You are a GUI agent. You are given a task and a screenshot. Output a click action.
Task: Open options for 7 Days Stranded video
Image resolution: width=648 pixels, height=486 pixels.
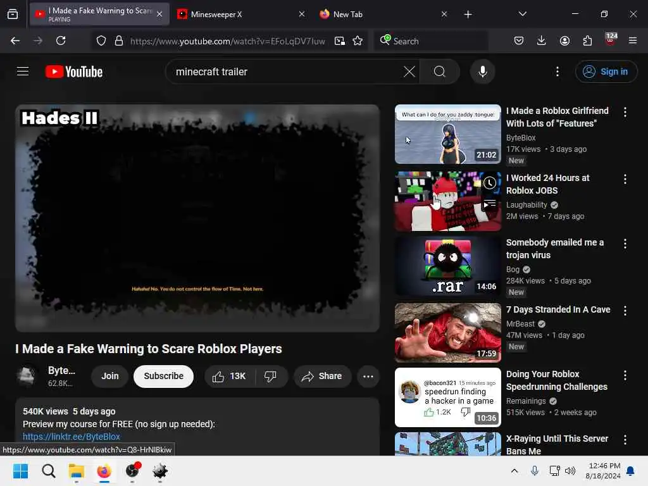pos(625,311)
